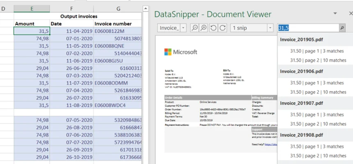Open page 2 match under Invoice_201907.pdf
The height and width of the screenshot is (164, 353).
point(318,124)
